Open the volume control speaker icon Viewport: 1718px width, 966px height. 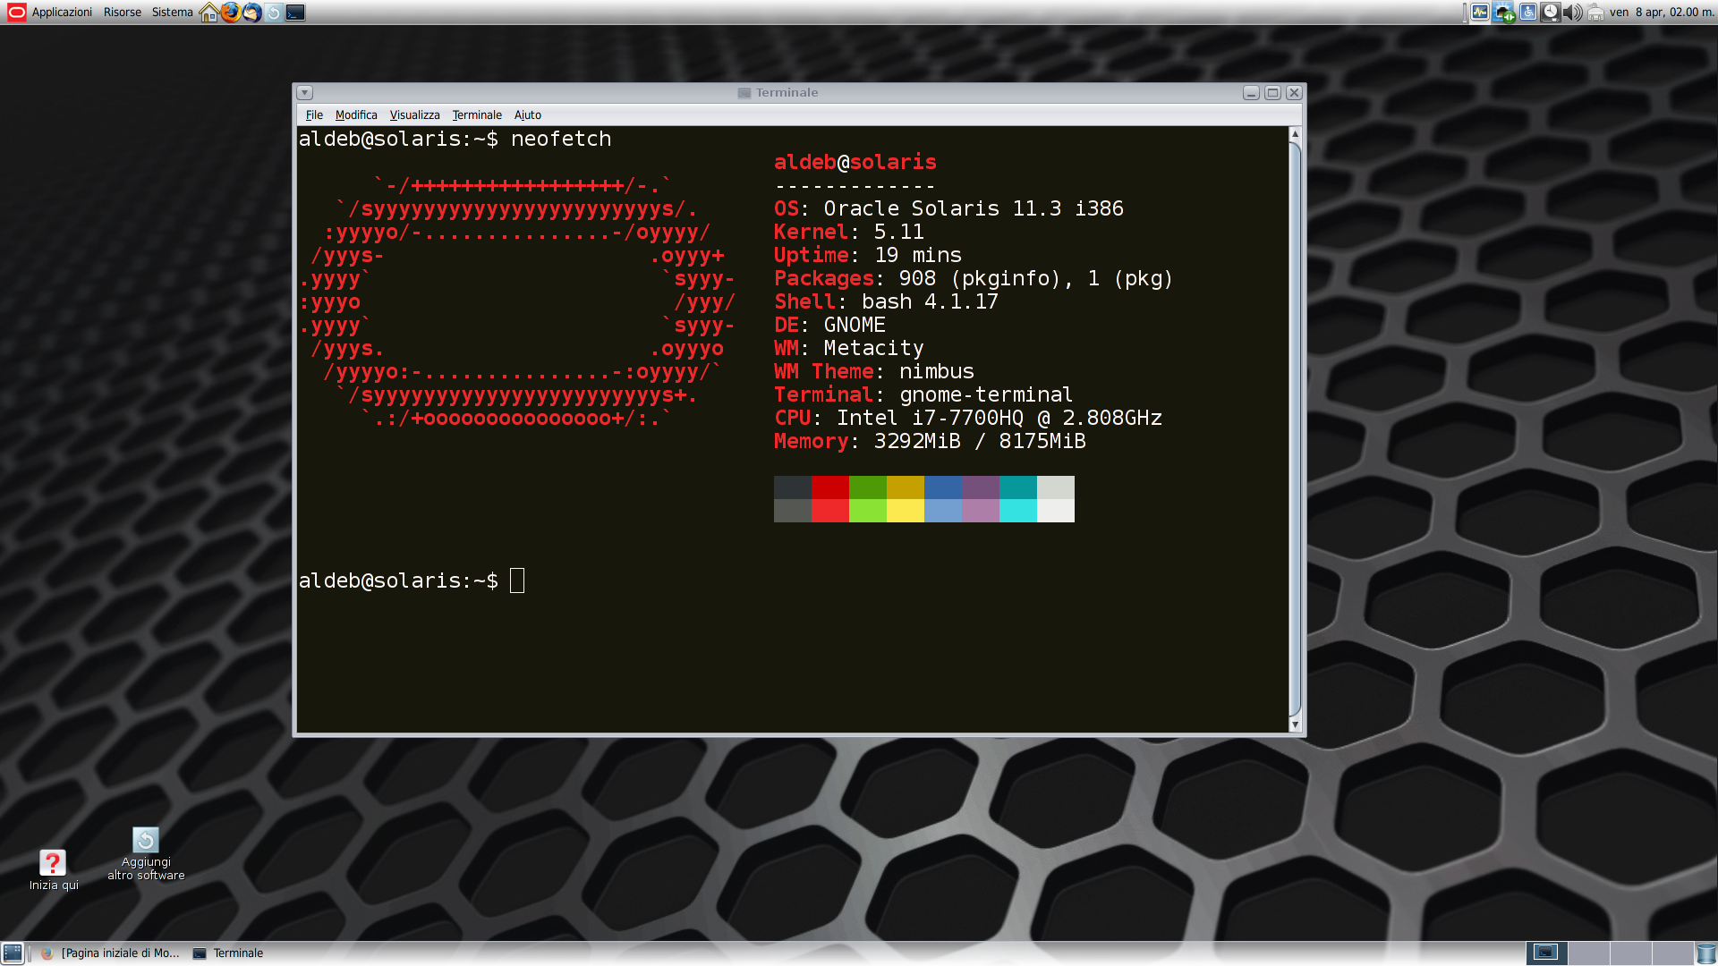pos(1573,13)
